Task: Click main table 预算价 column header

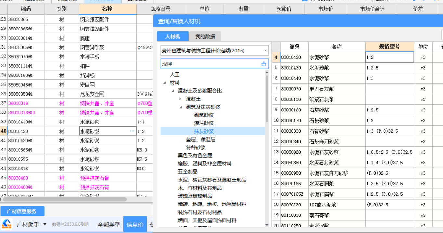Action: tap(284, 9)
